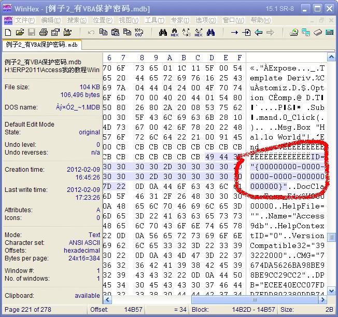Viewport: 338px width, 317px height.
Task: Click the '= 34' value status field
Action: tap(167, 310)
